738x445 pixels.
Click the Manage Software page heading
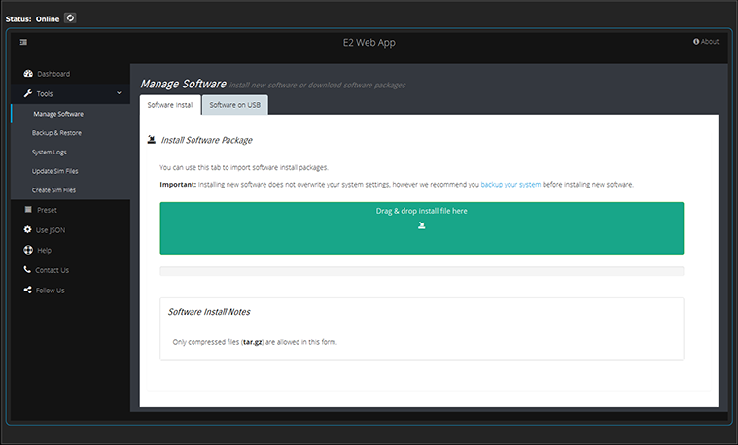(x=183, y=84)
